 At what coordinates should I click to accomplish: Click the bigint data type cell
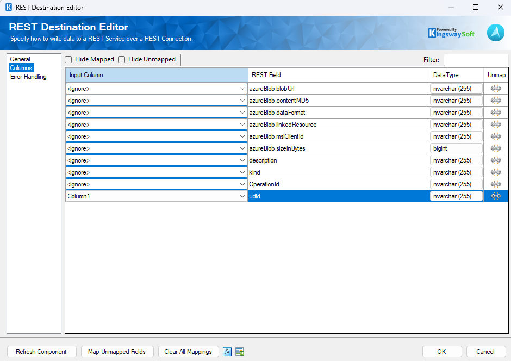pos(456,148)
